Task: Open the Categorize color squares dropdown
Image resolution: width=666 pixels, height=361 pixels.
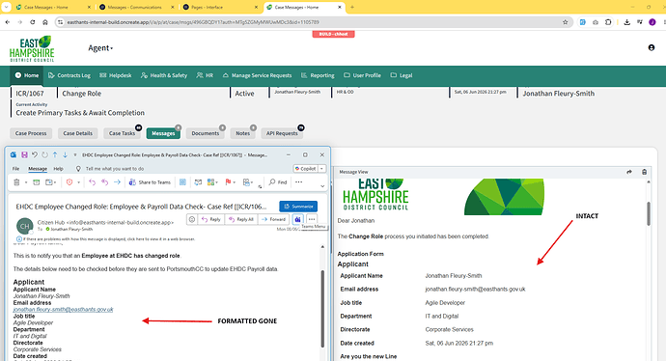Action: point(212,182)
